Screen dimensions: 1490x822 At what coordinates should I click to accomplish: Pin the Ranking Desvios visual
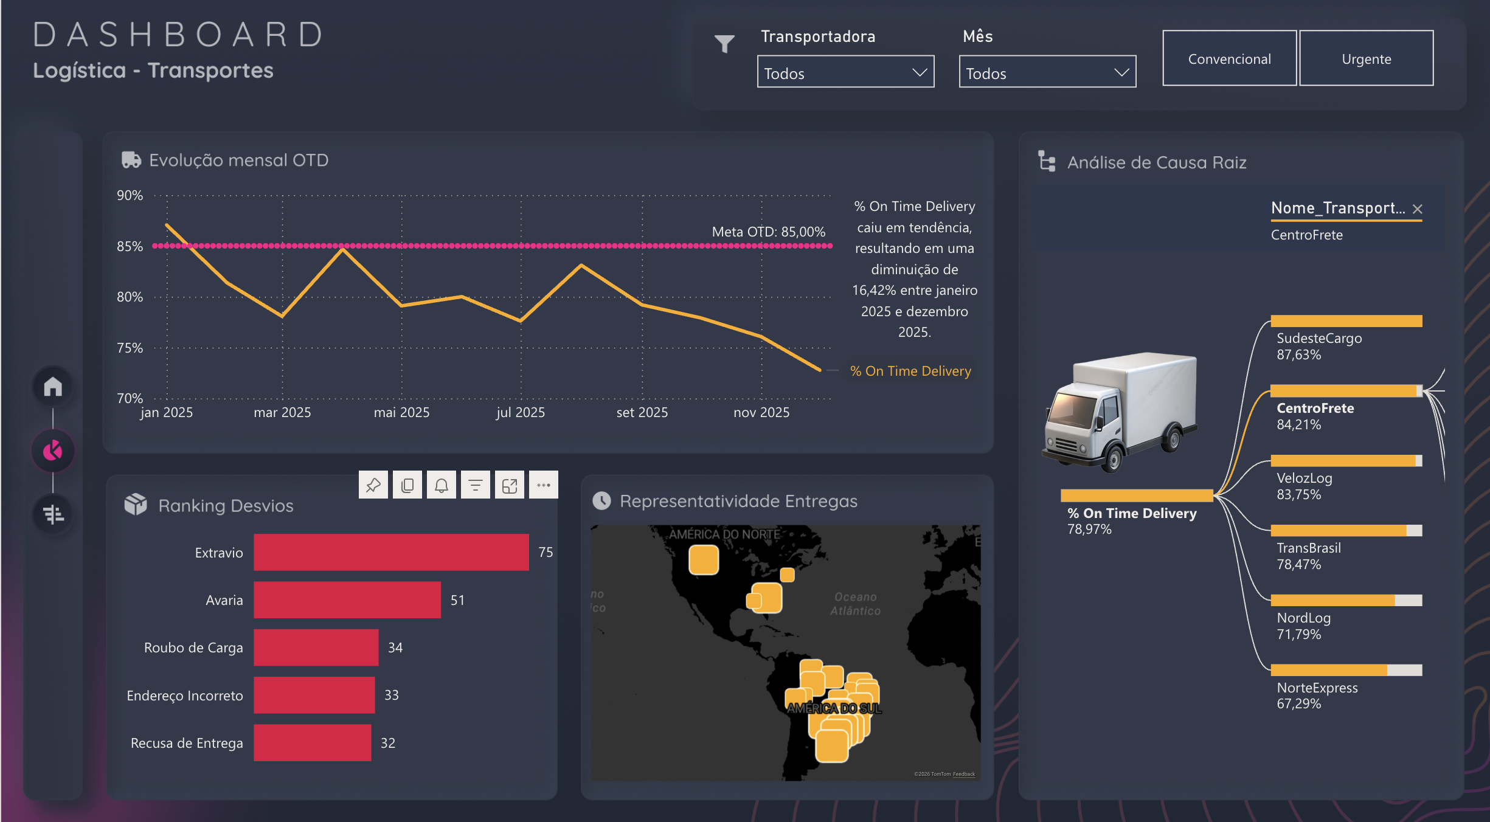click(373, 485)
